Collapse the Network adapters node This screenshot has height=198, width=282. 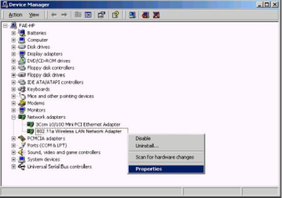(13, 117)
